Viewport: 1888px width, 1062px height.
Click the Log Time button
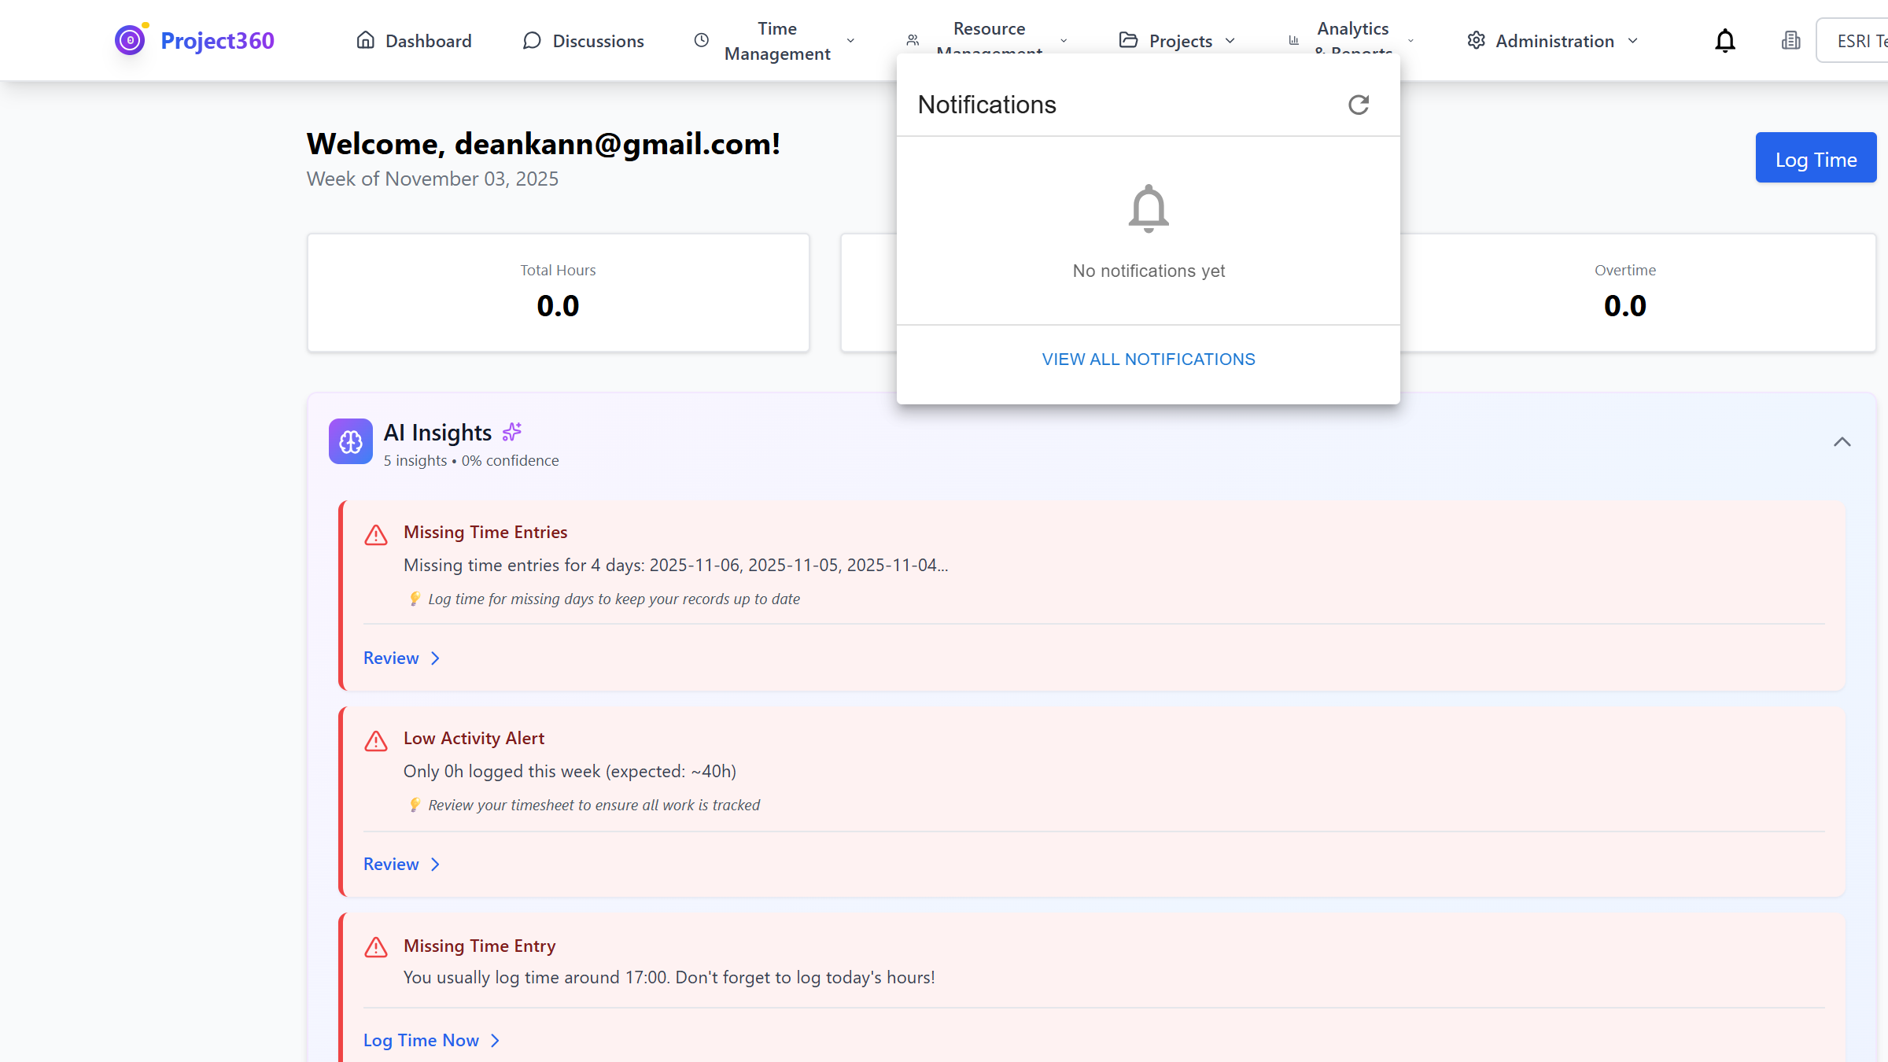coord(1816,158)
